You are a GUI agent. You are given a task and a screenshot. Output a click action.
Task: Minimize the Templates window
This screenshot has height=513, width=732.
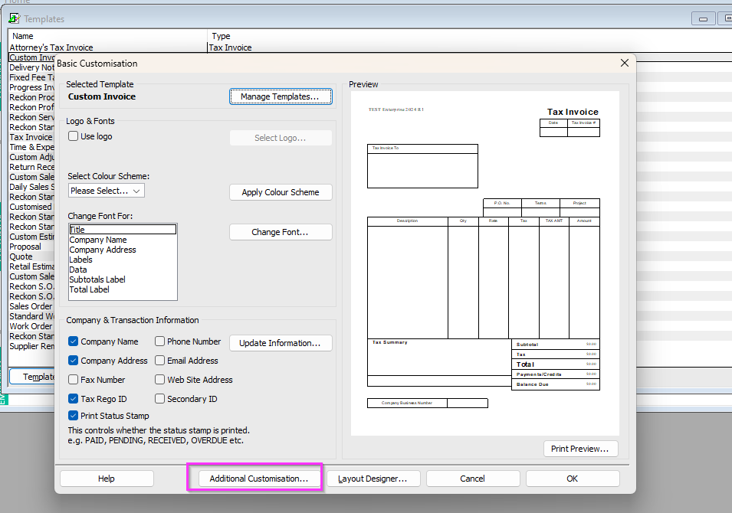pos(703,18)
